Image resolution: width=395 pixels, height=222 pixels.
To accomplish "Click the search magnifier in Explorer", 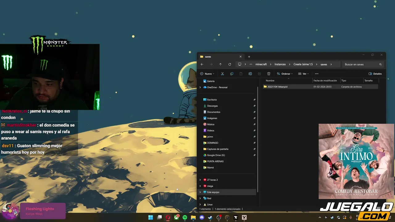I will pyautogui.click(x=380, y=64).
